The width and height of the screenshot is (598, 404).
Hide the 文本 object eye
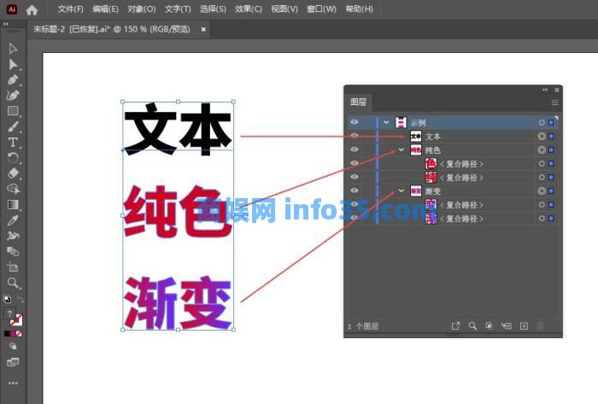355,136
